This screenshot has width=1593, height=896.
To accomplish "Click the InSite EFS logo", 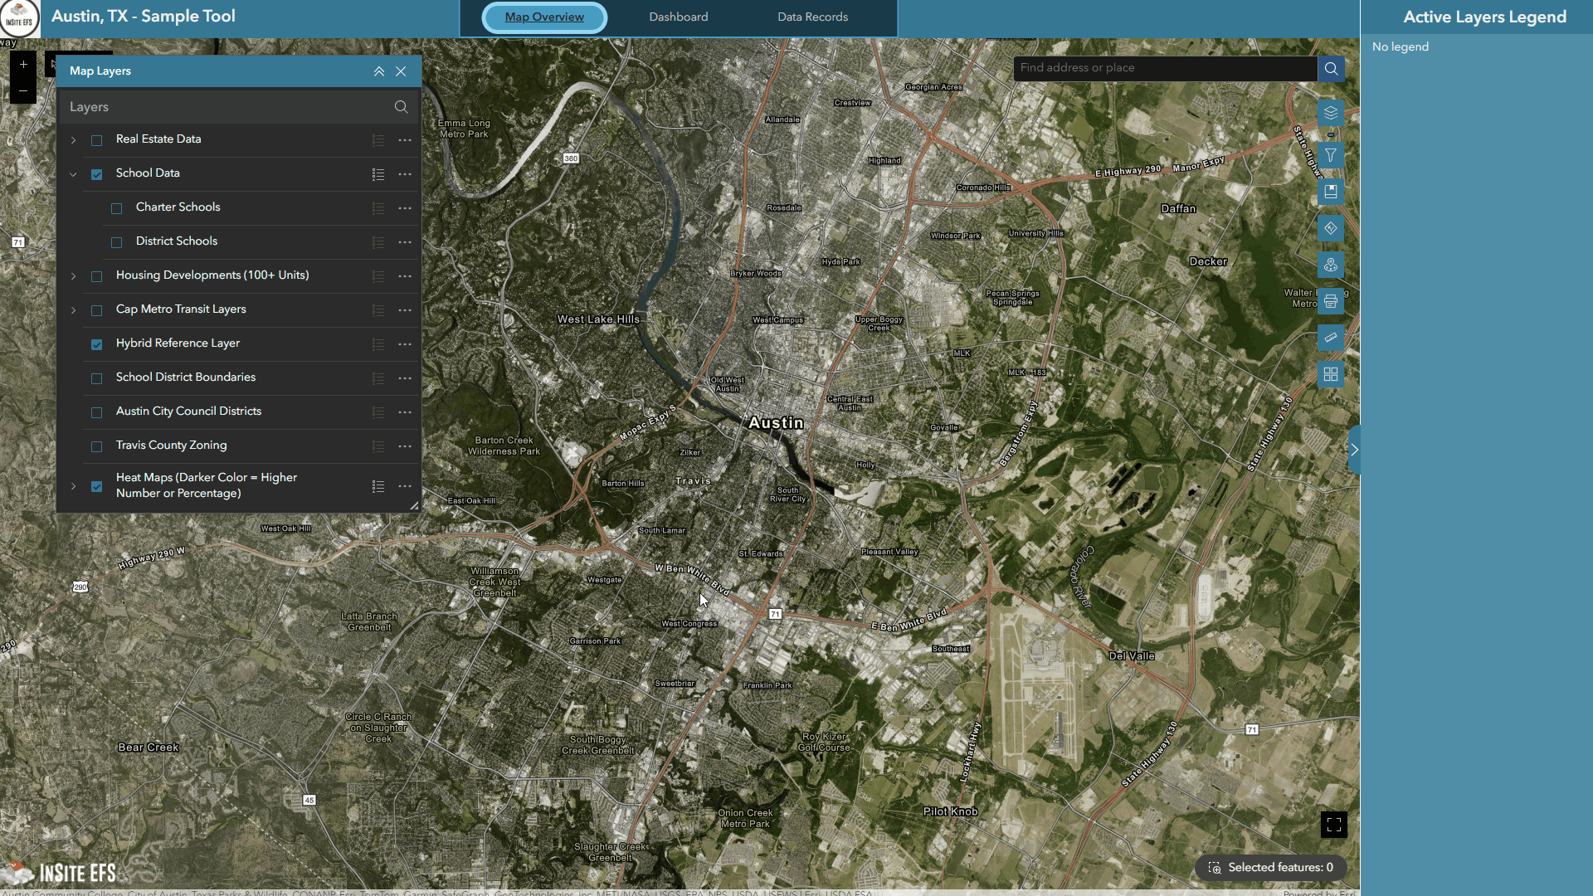I will 19,19.
